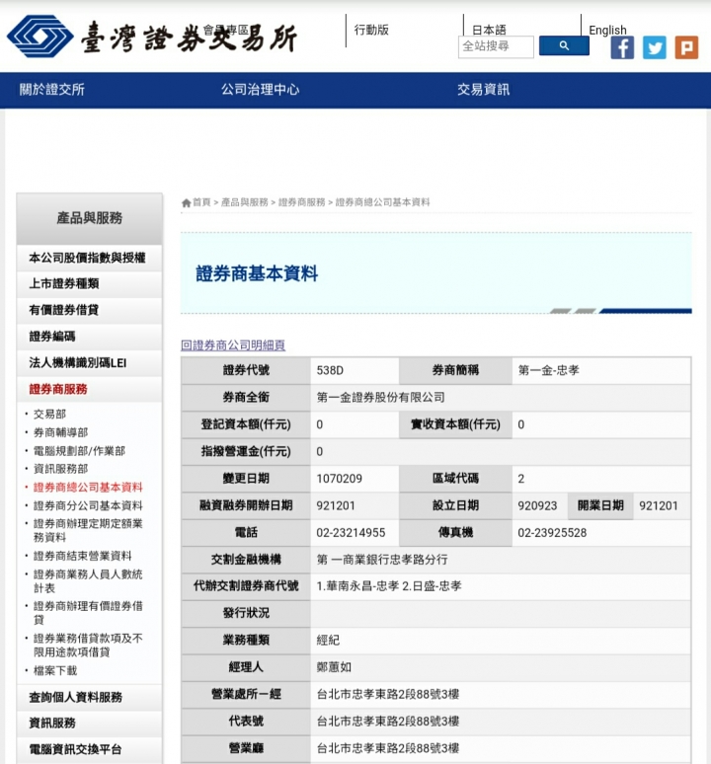
Task: Open the Plurk page icon
Action: [x=686, y=47]
